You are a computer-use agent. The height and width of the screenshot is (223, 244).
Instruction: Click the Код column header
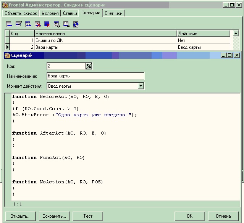pos(22,34)
